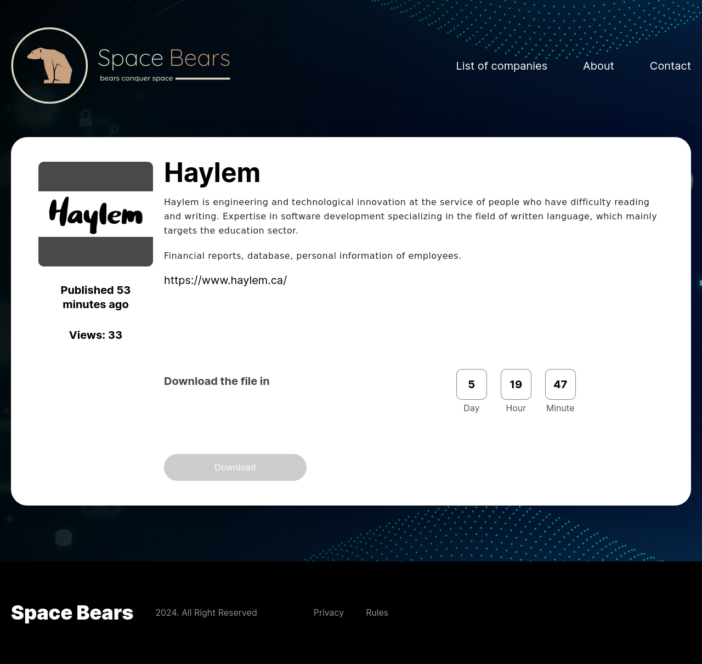Click the Haylem company logo thumbnail
This screenshot has width=702, height=664.
coord(95,214)
